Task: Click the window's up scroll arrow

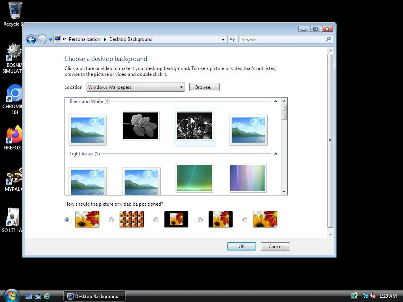Action: 331,51
